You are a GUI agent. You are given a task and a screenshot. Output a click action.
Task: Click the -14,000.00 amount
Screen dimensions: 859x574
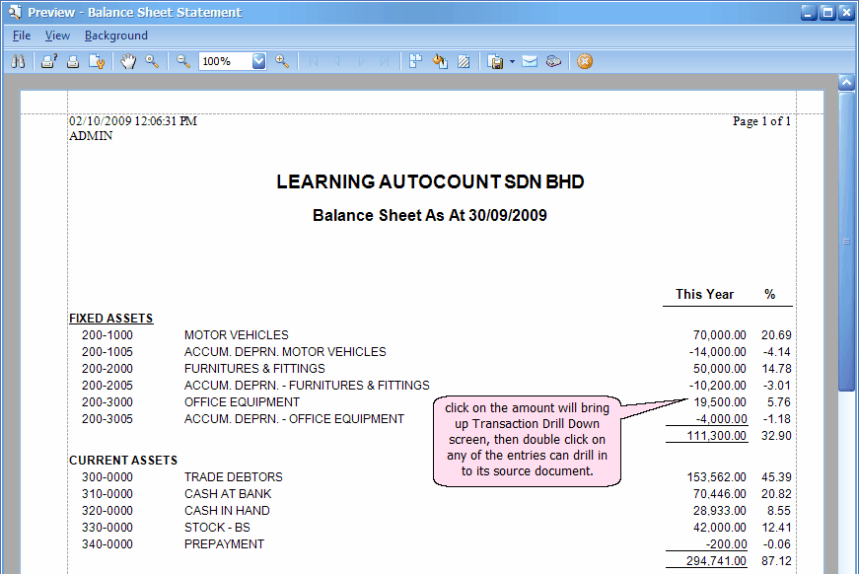[x=718, y=352]
